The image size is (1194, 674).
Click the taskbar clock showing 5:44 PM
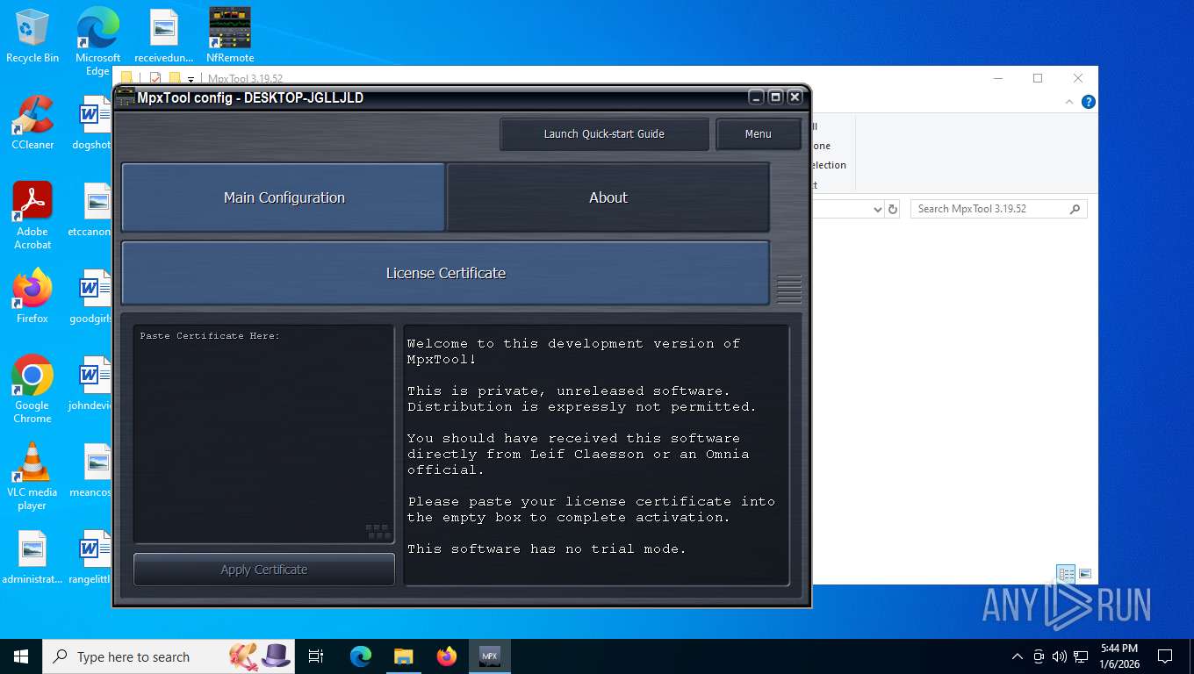tap(1118, 656)
